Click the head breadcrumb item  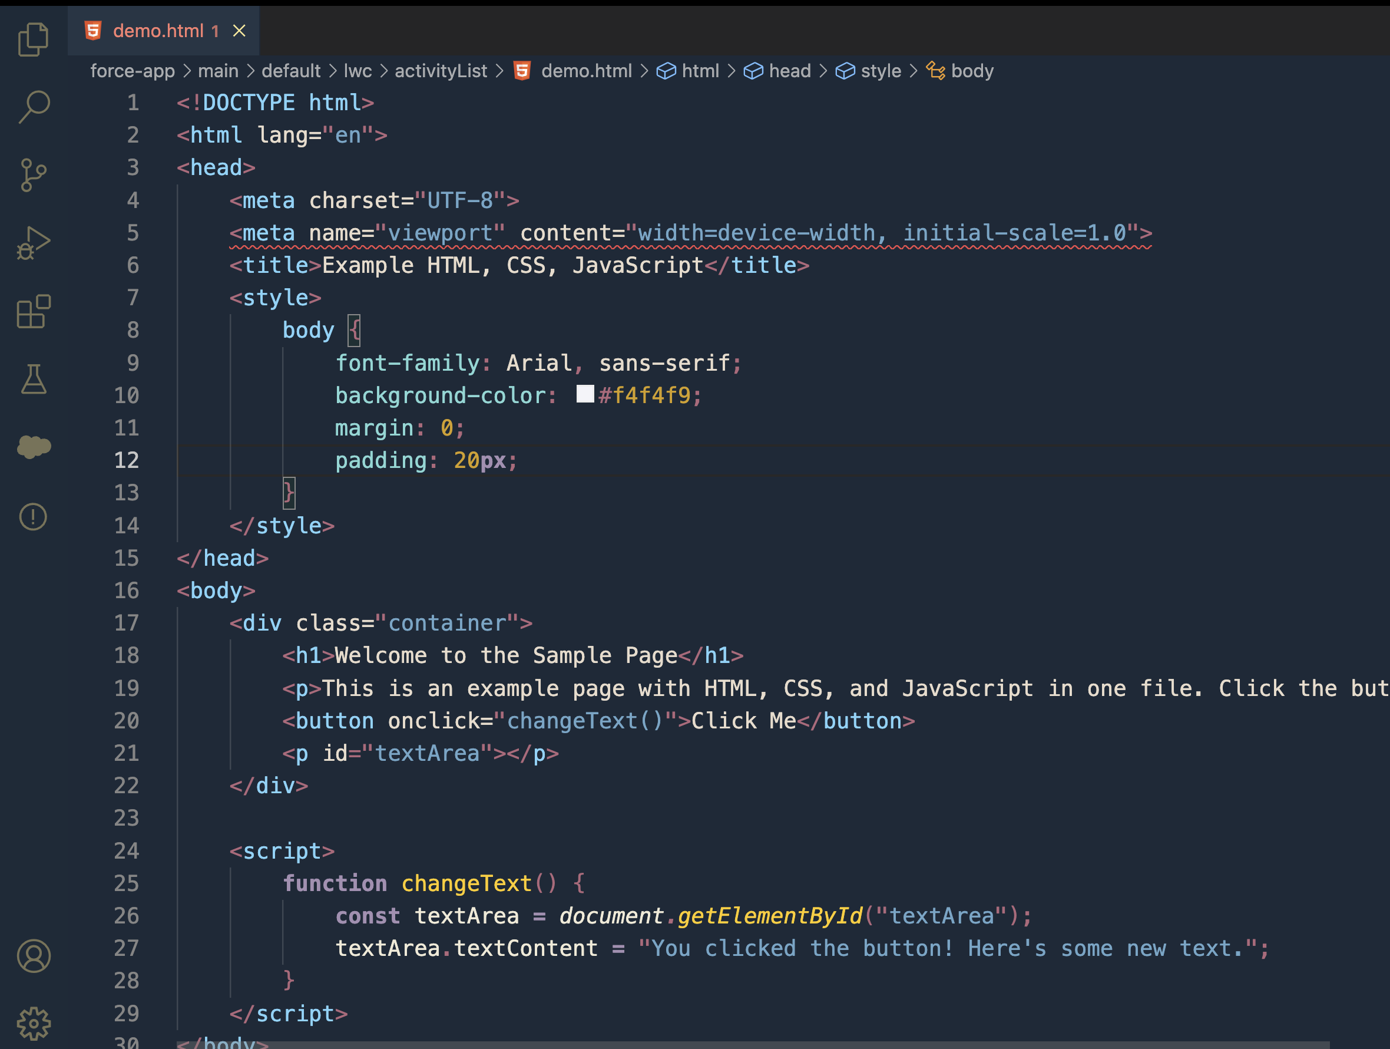789,71
